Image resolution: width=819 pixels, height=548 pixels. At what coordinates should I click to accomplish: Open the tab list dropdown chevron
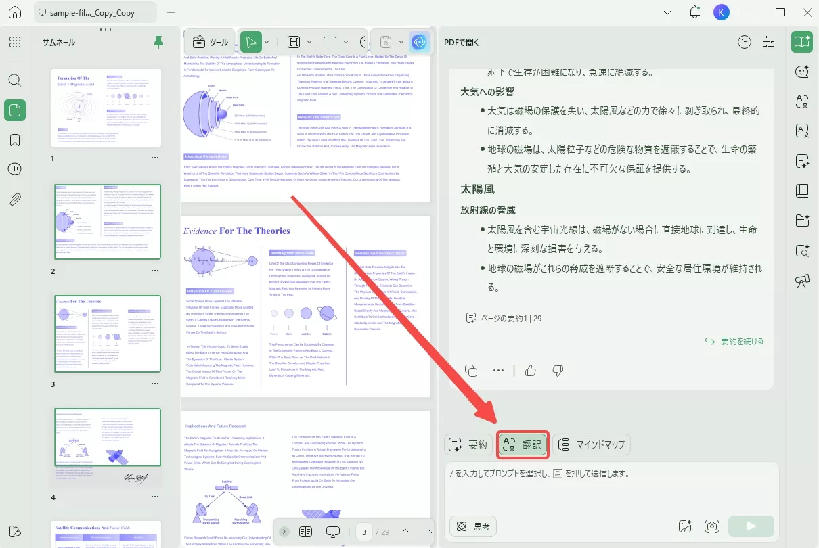[668, 12]
